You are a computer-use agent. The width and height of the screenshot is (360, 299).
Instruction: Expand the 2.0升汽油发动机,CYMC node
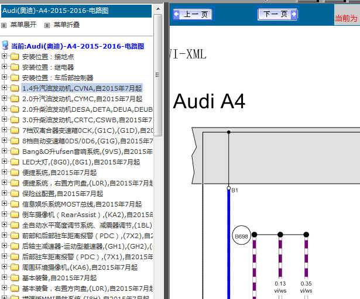4,98
